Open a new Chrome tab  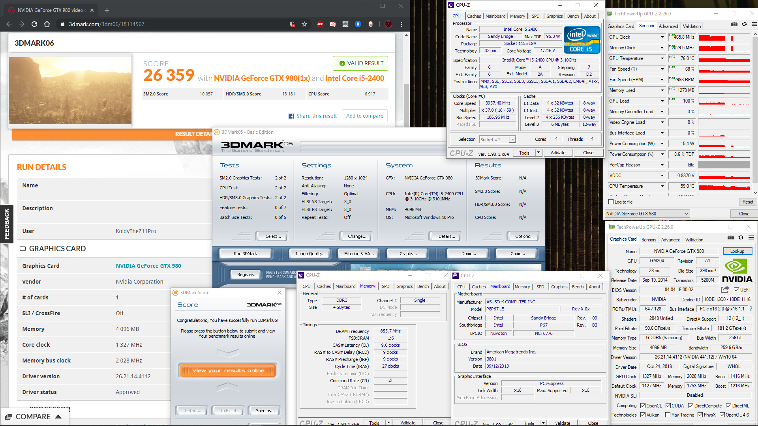(x=107, y=10)
